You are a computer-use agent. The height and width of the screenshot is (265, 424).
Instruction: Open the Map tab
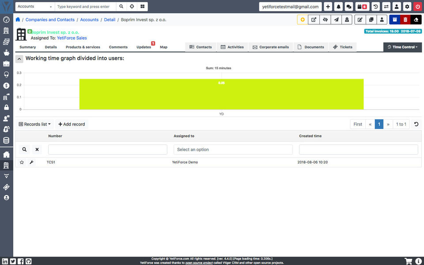[163, 47]
